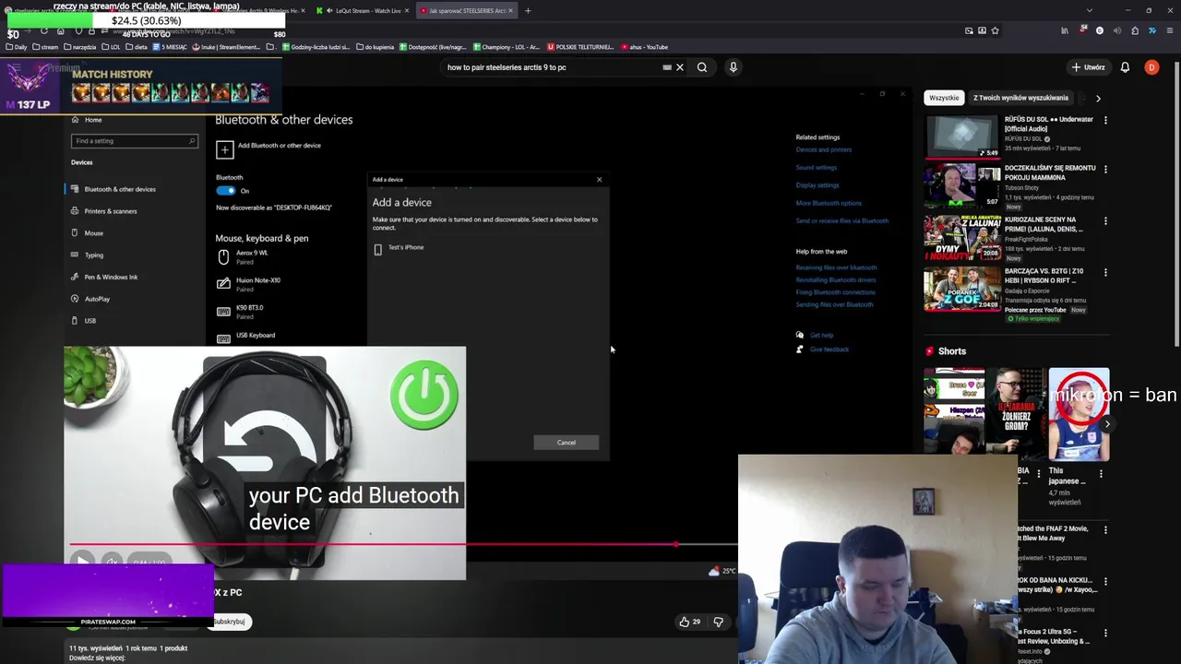
Task: Click the Find a setting search box
Action: pos(135,141)
